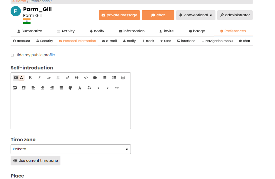Toggle bold formatting in the editor
This screenshot has height=179, width=275.
30,78
